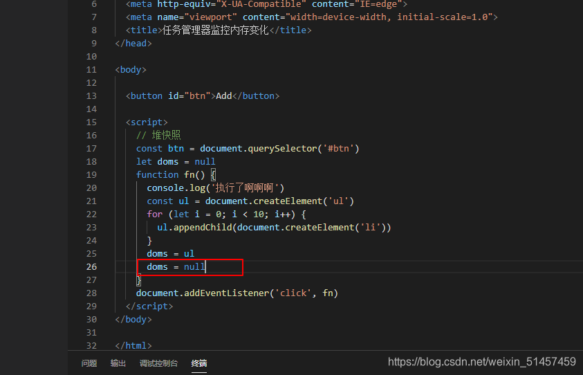
Task: Click the for loop line
Action: point(226,214)
